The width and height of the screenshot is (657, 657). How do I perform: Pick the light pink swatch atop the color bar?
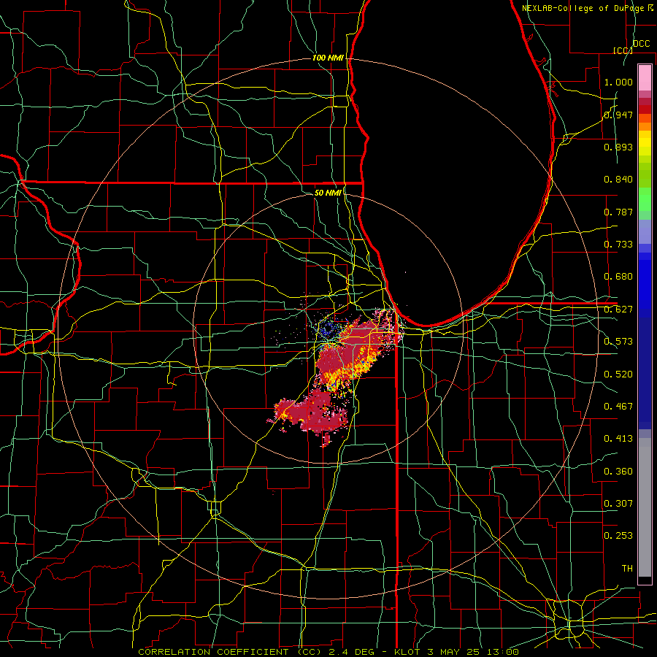pos(645,77)
